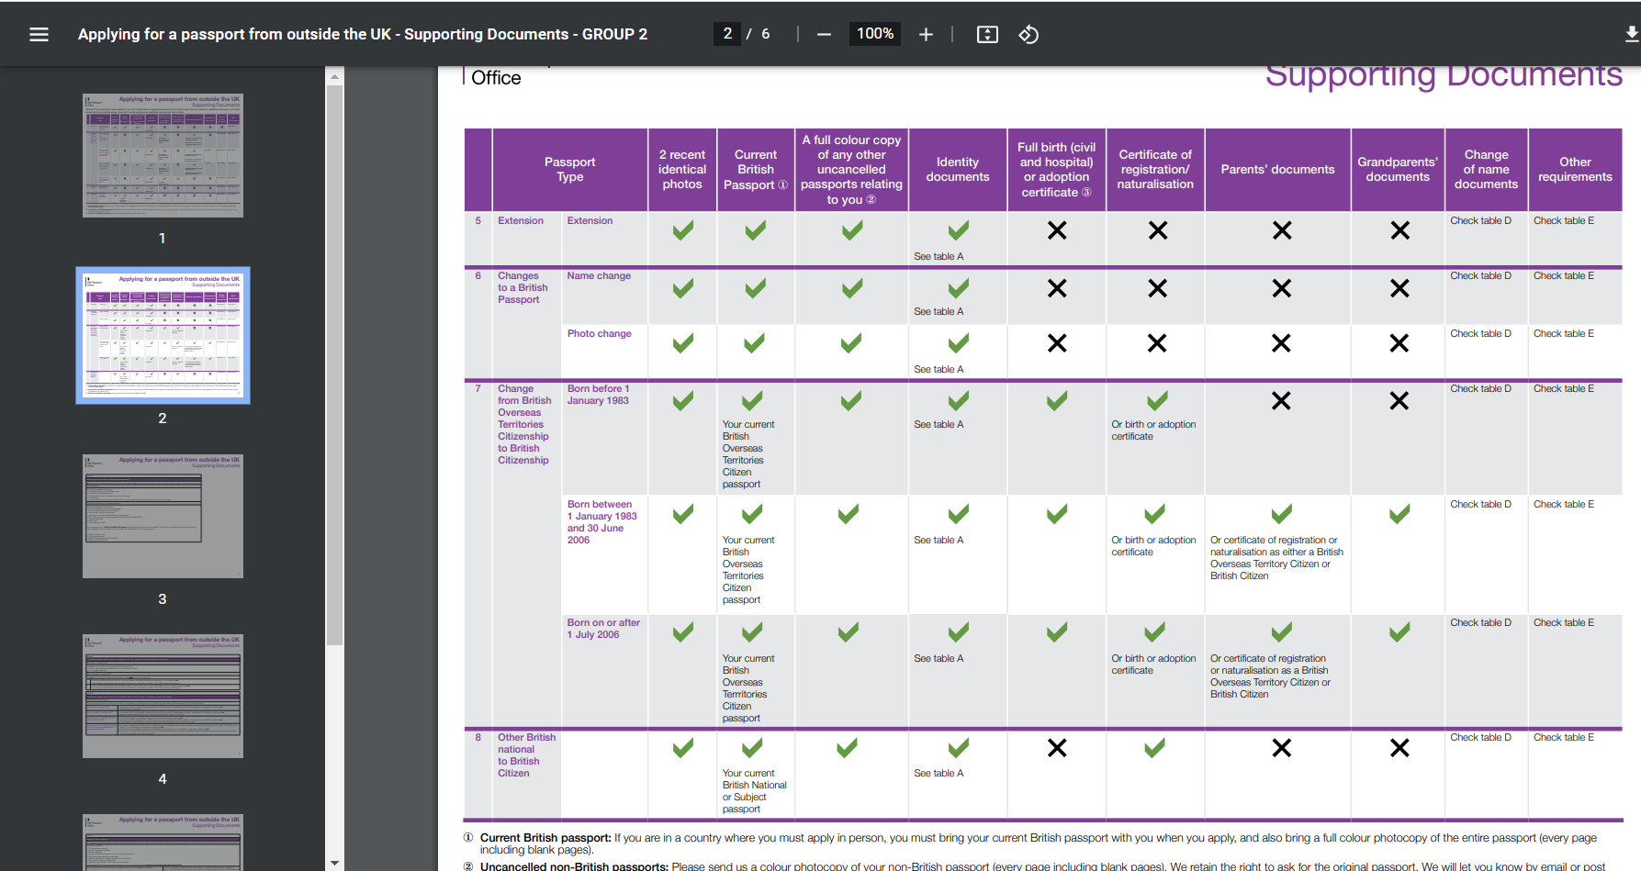Click 'Identity documents' column header
This screenshot has width=1641, height=871.
coord(958,169)
